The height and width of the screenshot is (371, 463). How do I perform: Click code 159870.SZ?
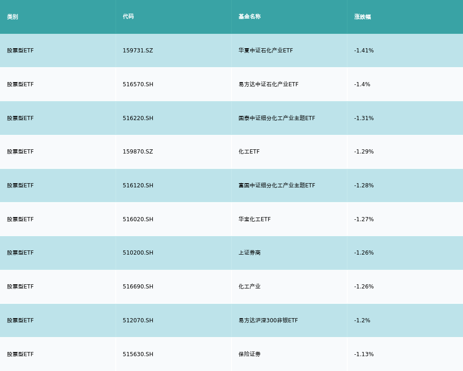138,152
